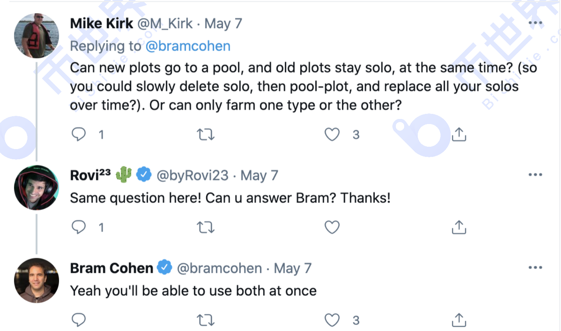
Task: Reply to Rovi23's tweet
Action: (79, 227)
